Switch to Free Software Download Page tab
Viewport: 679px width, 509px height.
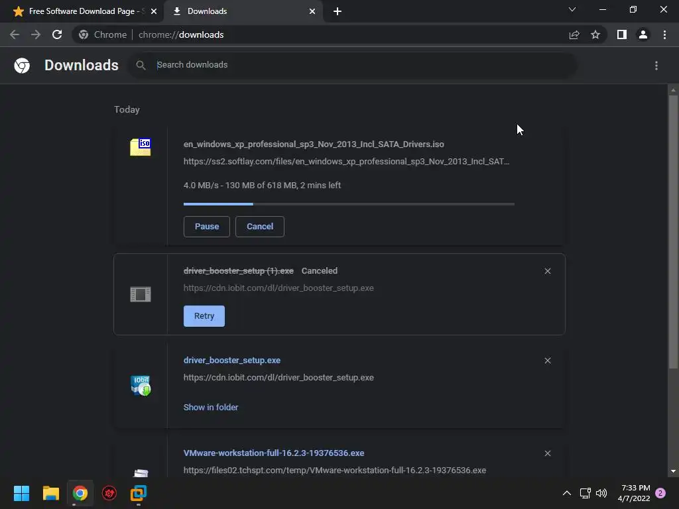(82, 11)
